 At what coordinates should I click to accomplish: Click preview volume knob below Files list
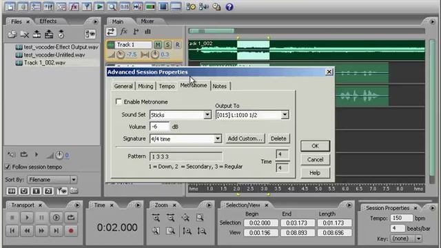point(59,155)
